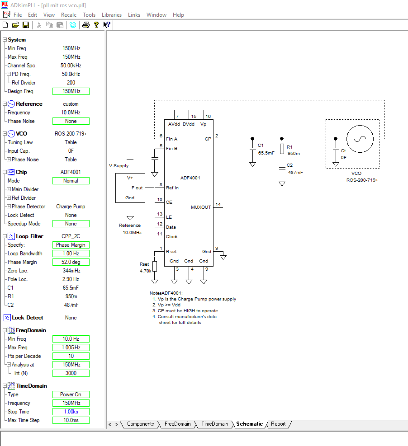Collapse the PD Freq. node

[x=9, y=74]
